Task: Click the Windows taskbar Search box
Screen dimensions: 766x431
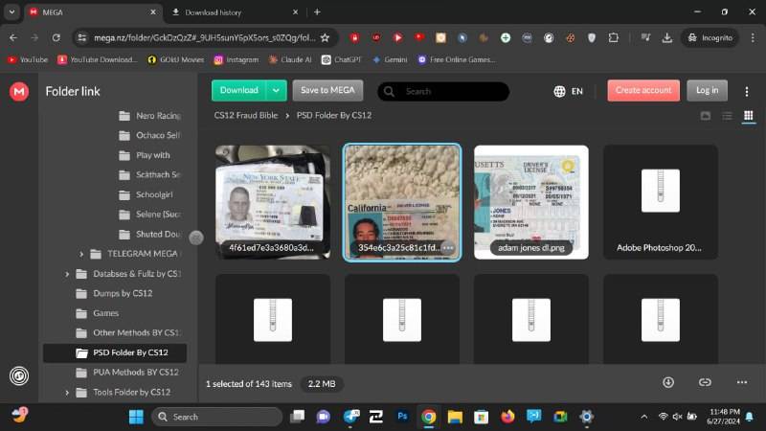Action: [217, 417]
